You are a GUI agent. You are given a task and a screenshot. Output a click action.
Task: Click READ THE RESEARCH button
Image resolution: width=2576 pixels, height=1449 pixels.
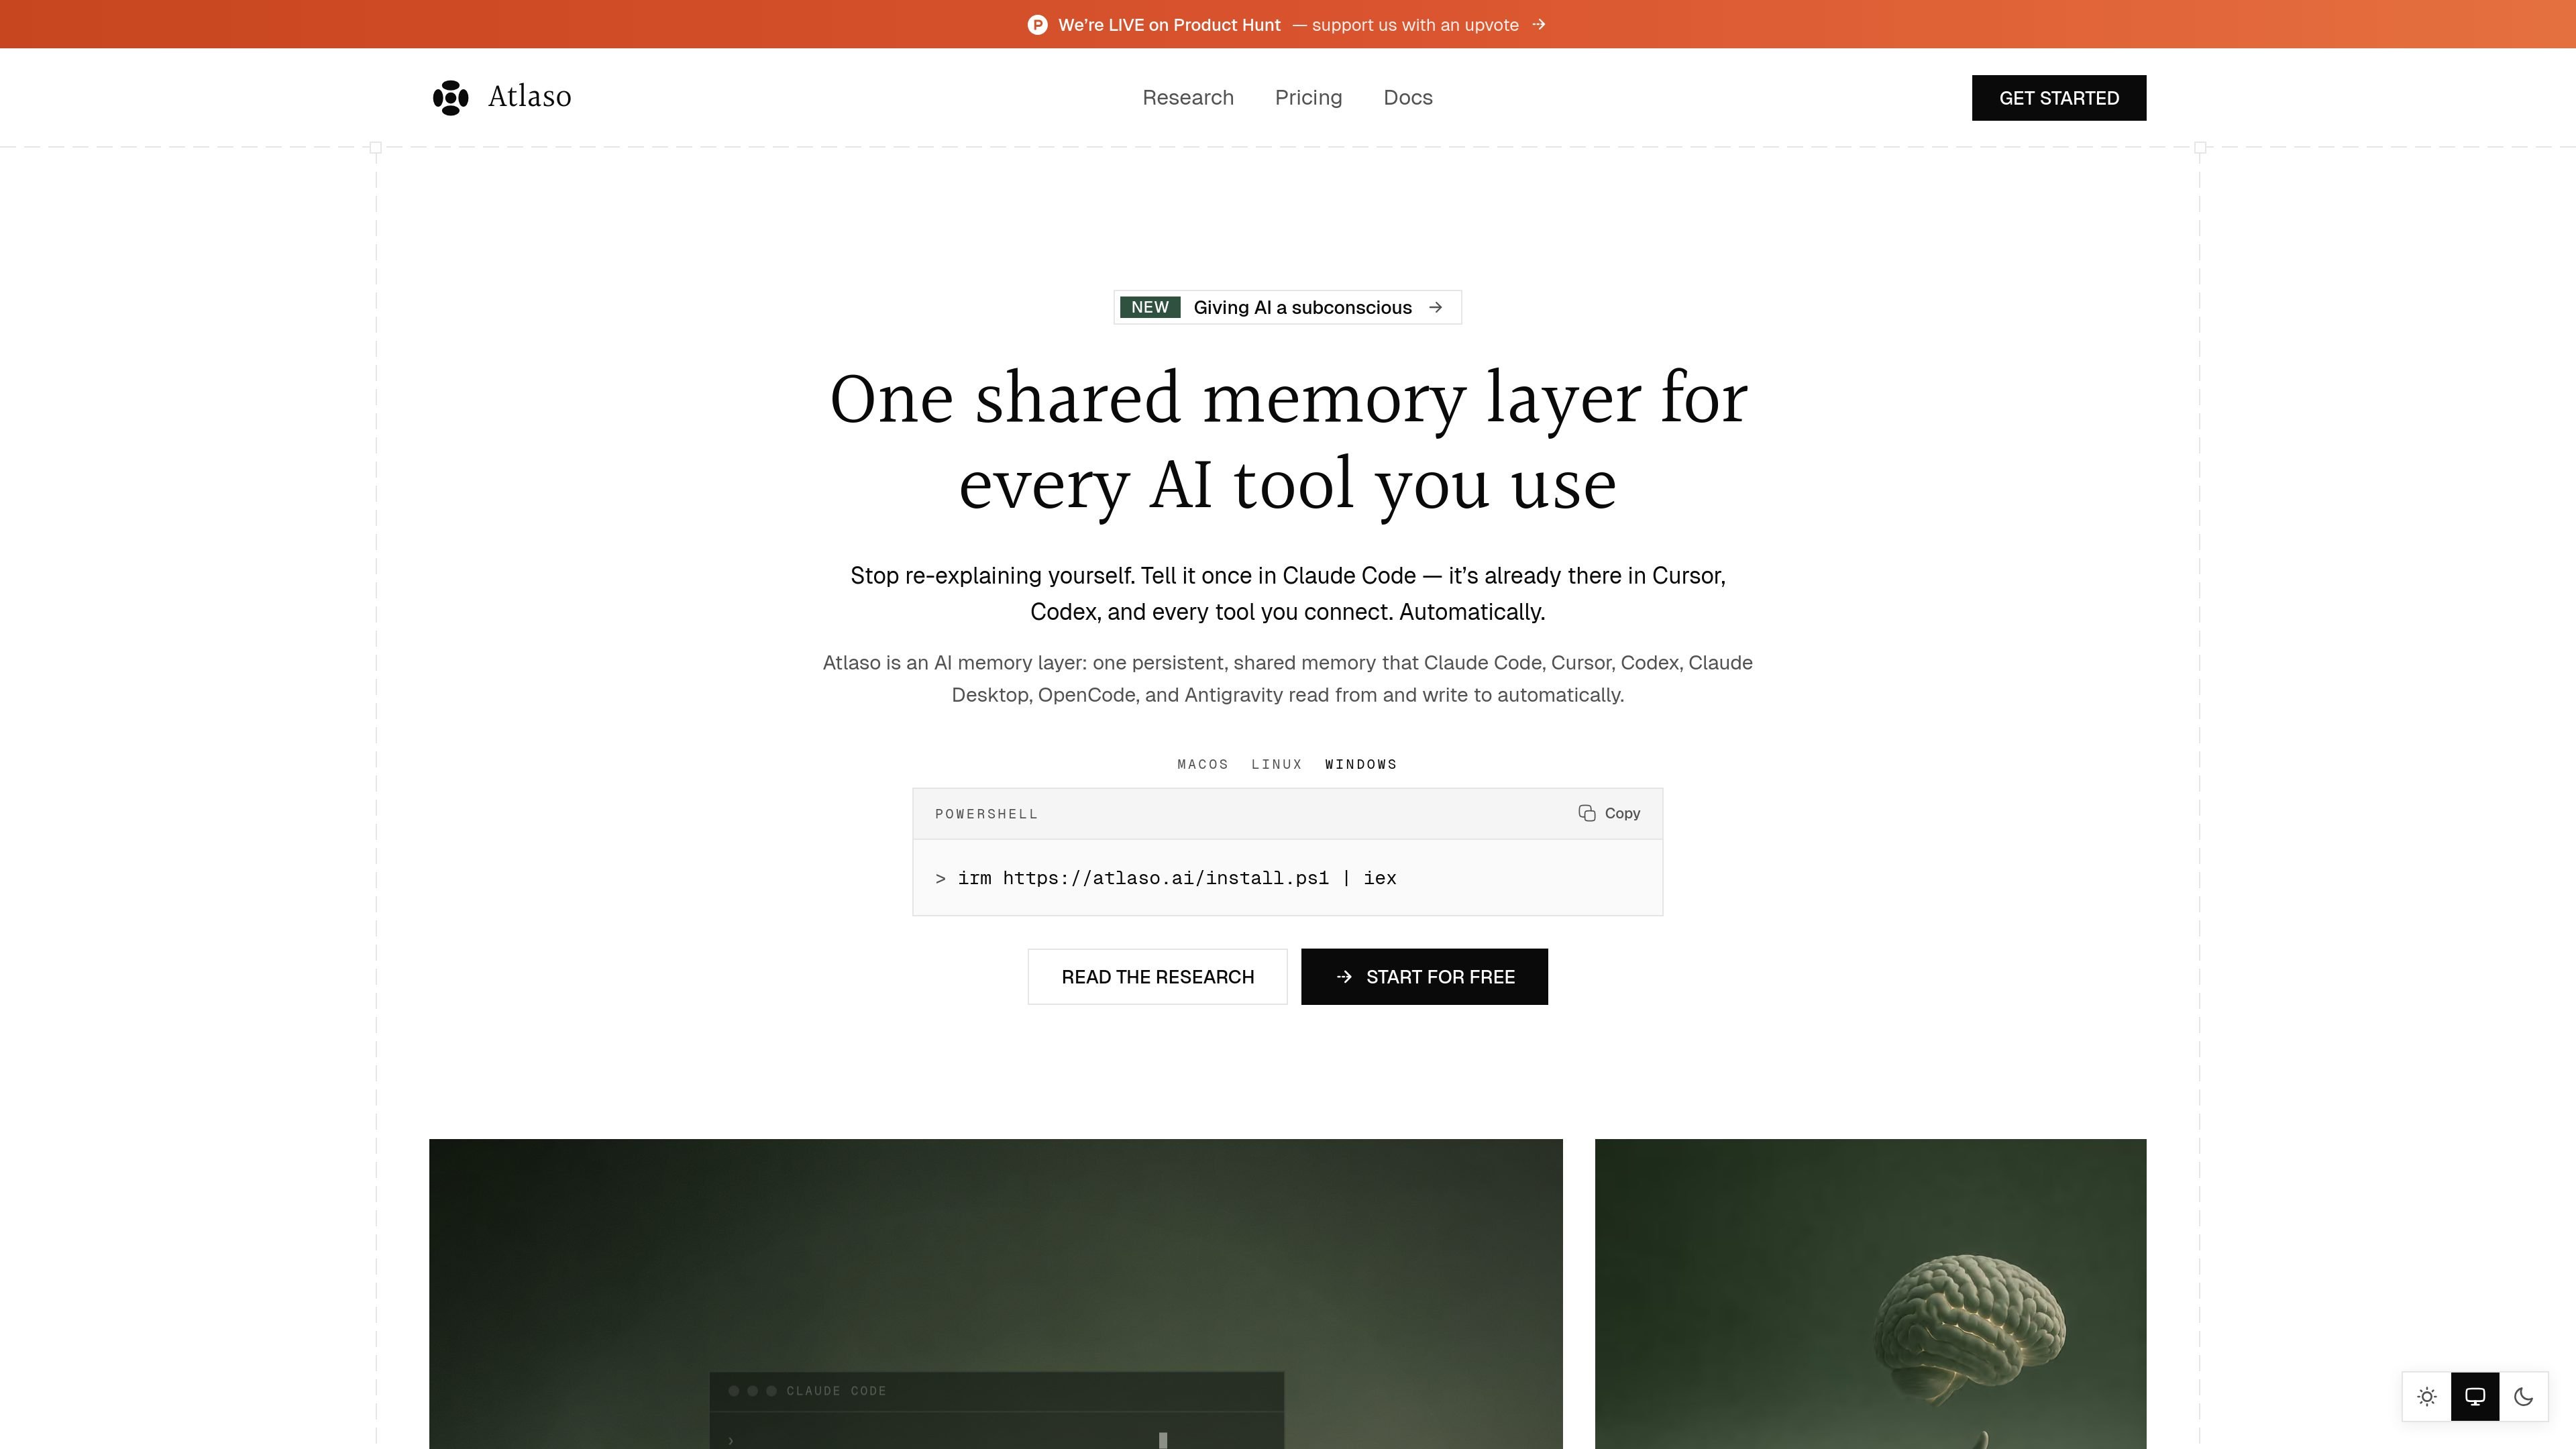[x=1157, y=977]
